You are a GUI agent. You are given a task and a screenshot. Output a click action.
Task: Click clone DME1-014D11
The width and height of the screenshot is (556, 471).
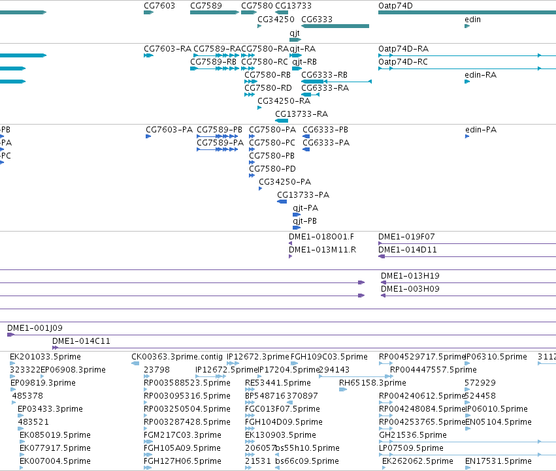point(408,250)
